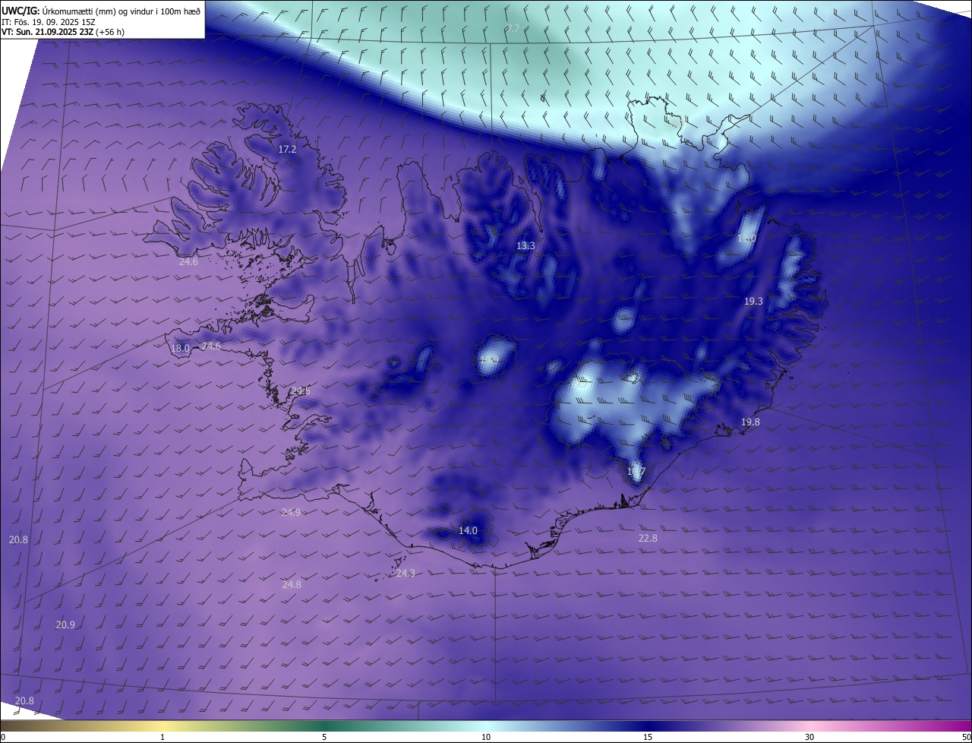
Task: Click the 22.8 value offshore south
Action: pos(648,539)
